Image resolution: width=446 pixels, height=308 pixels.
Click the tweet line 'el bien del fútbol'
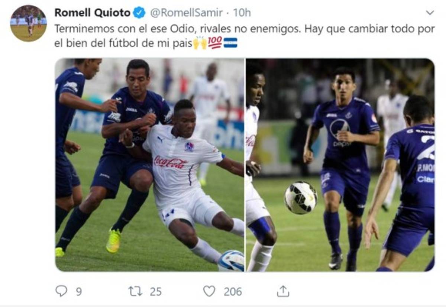click(123, 43)
